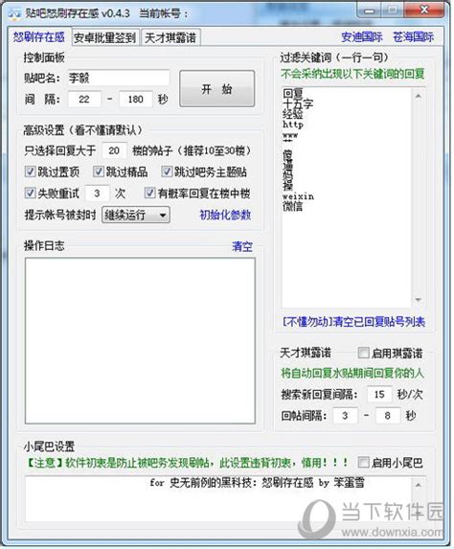Expand the 继续运行 dropdown
The image size is (454, 549).
point(136,215)
